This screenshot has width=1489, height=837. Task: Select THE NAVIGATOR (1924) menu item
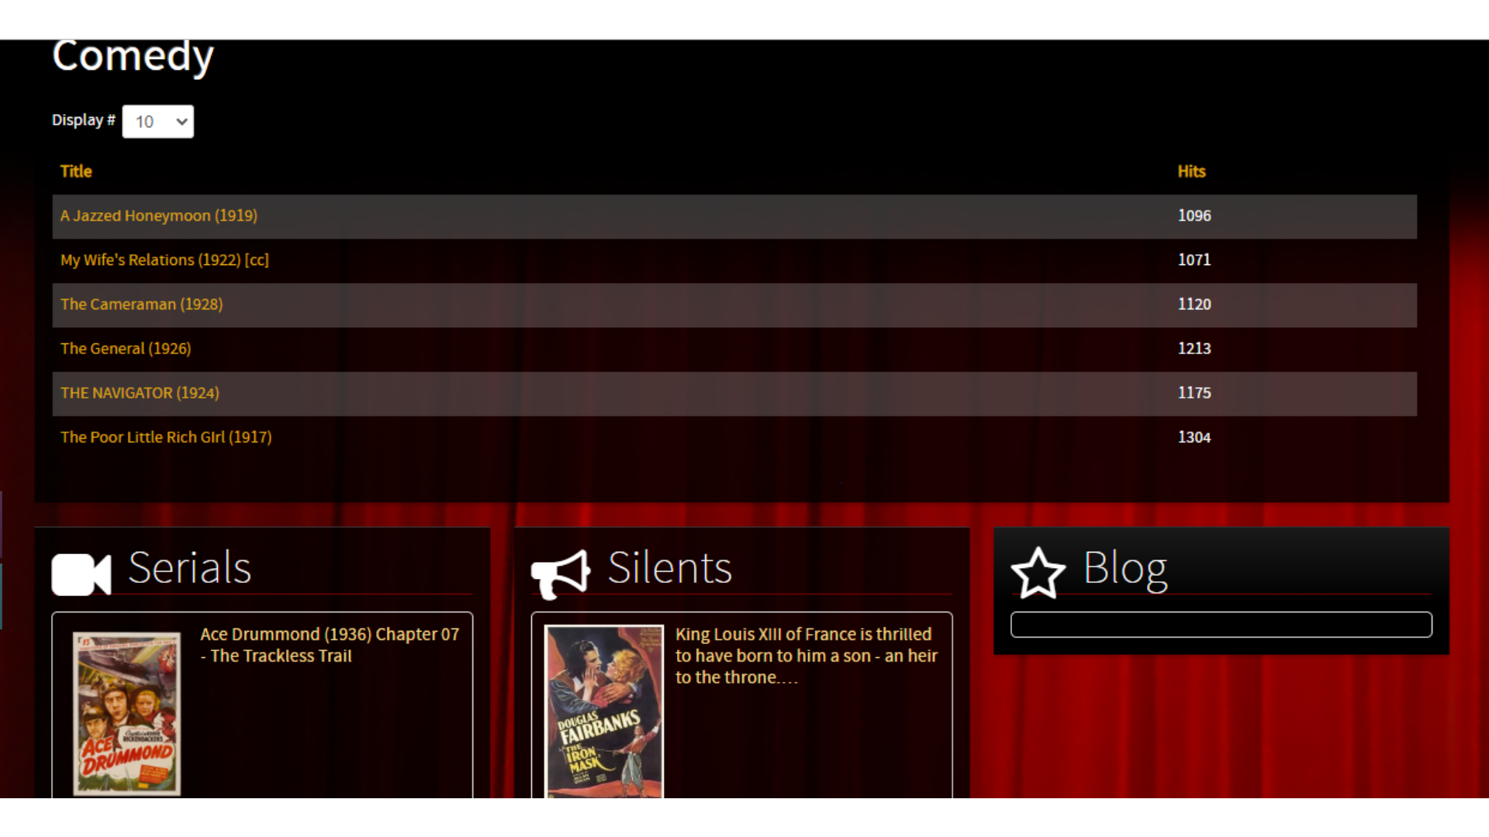pyautogui.click(x=140, y=392)
